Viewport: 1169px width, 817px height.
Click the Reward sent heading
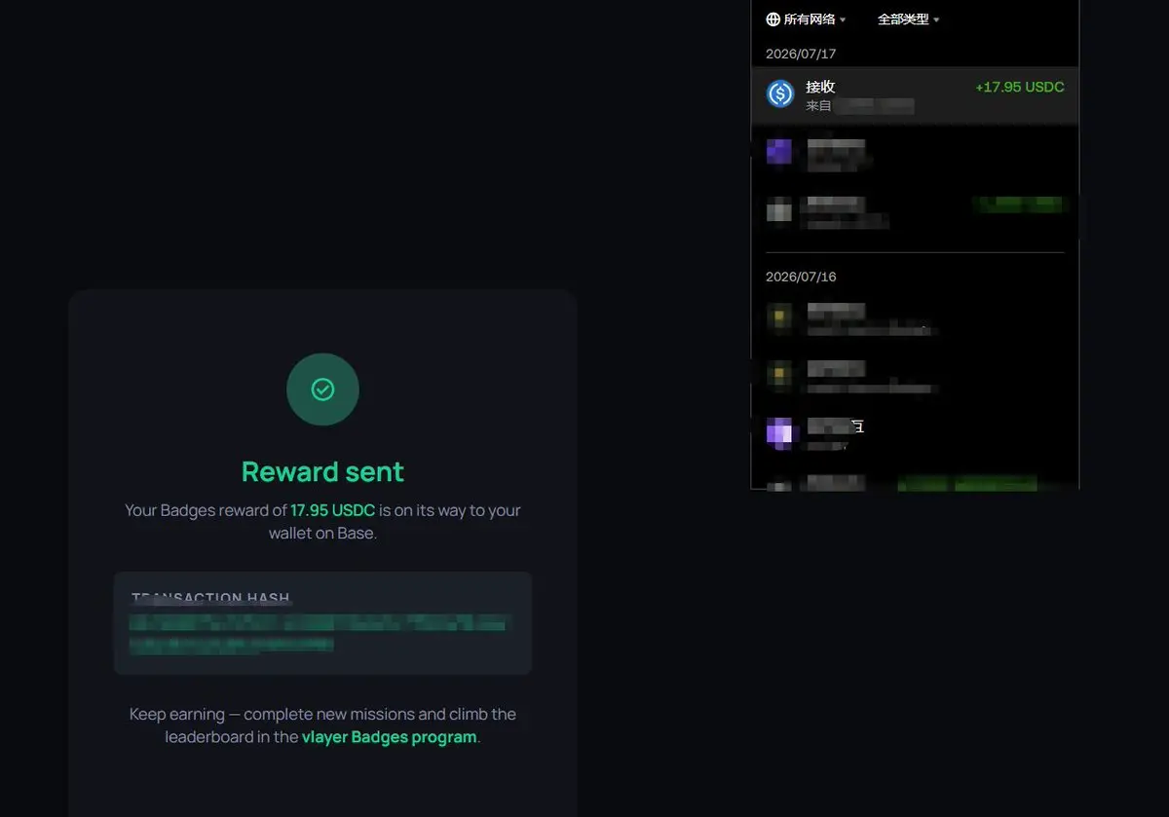coord(322,472)
